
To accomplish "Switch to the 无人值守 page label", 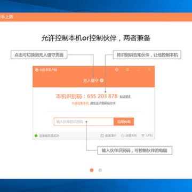I will [x=91, y=81].
